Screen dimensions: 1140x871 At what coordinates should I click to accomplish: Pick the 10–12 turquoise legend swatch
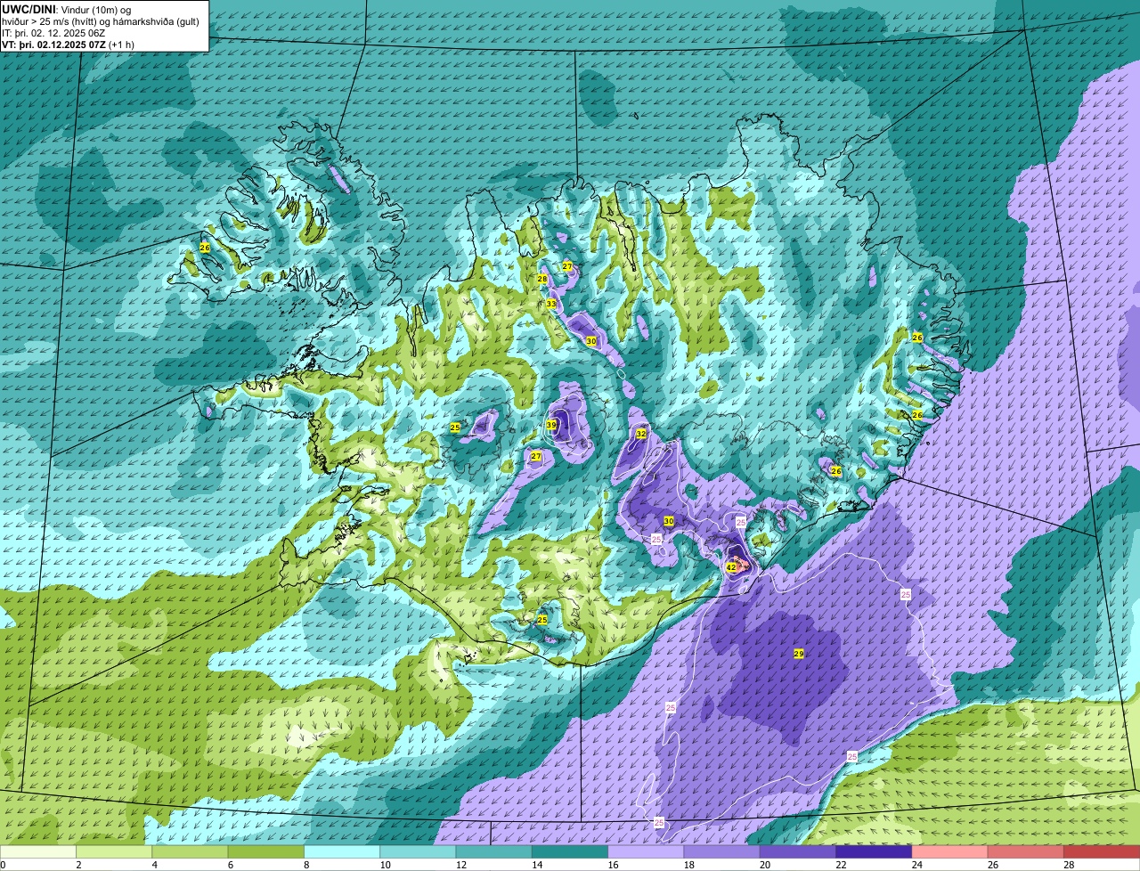tap(418, 851)
